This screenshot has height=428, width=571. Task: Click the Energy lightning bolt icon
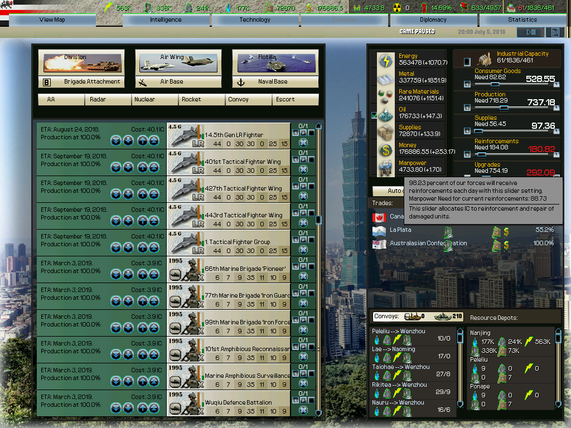tap(386, 59)
